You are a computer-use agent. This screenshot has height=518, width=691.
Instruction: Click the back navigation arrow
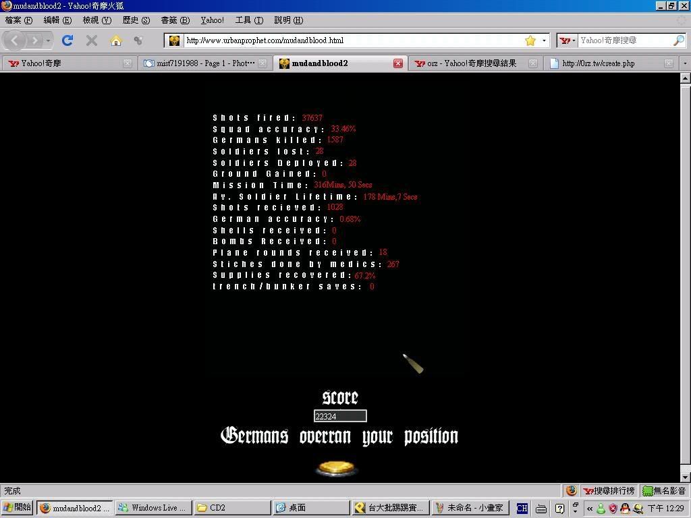click(x=15, y=40)
